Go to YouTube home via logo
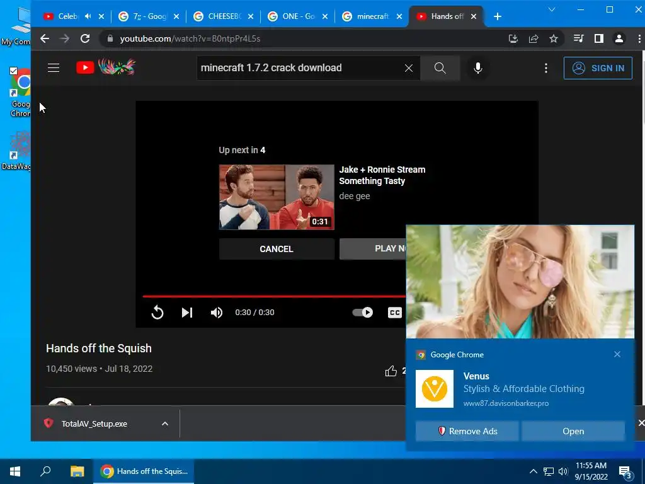Image resolution: width=645 pixels, height=484 pixels. tap(106, 67)
